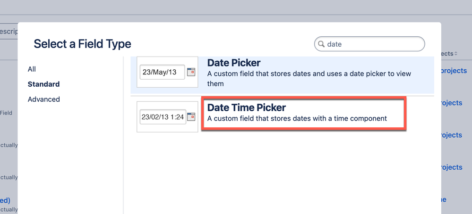Click the truncated blue link ending in "ne"

pos(443,199)
